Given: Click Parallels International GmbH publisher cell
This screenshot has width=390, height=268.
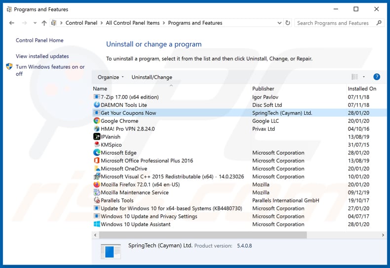Looking at the screenshot, I should (285, 200).
